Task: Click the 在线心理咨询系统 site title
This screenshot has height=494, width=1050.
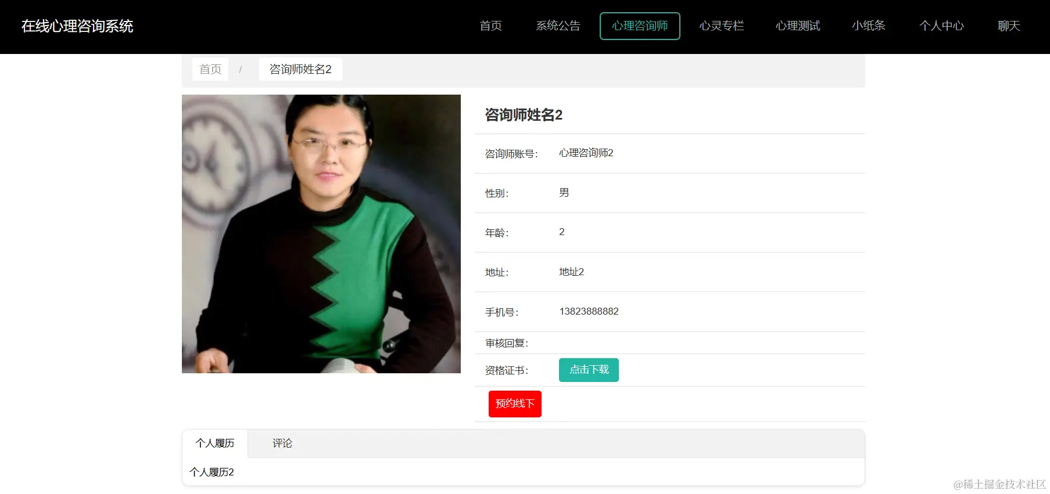Action: coord(77,26)
